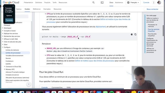Copy the gcloud command code sample

click(135, 34)
